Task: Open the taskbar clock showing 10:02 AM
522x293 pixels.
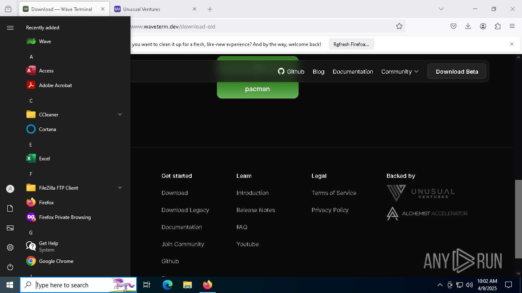Action: (487, 285)
